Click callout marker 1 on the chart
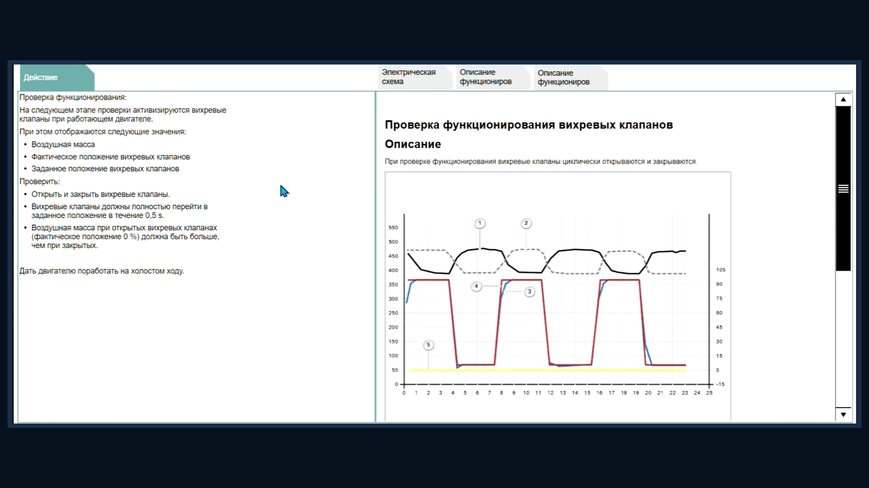Viewport: 869px width, 488px height. coord(480,223)
